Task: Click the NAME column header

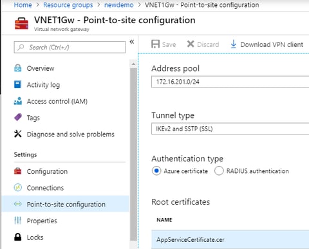Action: [x=164, y=220]
